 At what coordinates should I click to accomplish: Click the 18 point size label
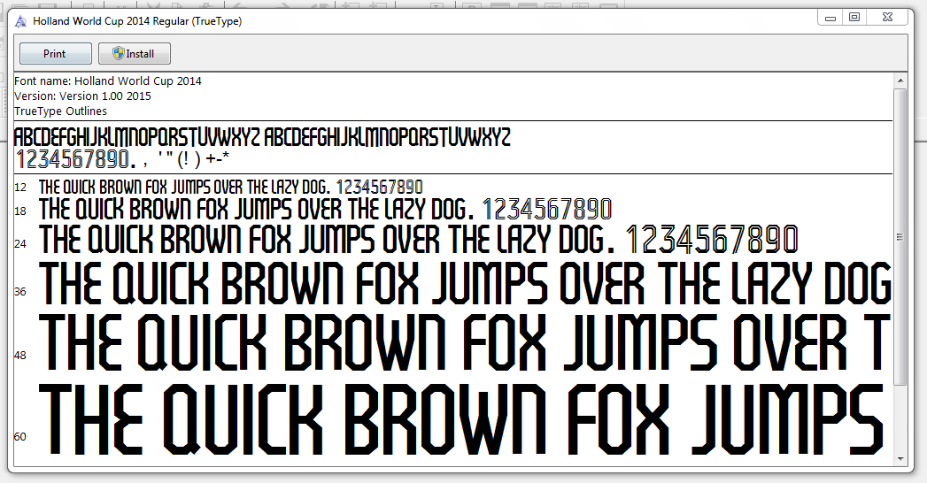20,211
